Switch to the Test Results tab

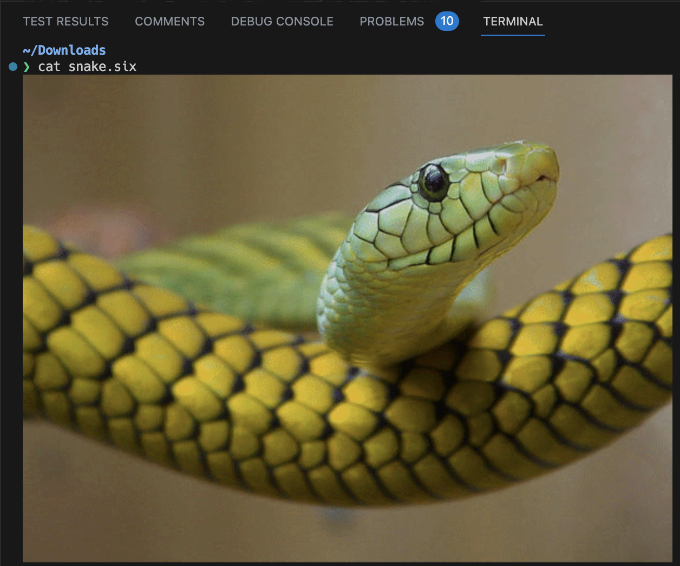pyautogui.click(x=66, y=22)
